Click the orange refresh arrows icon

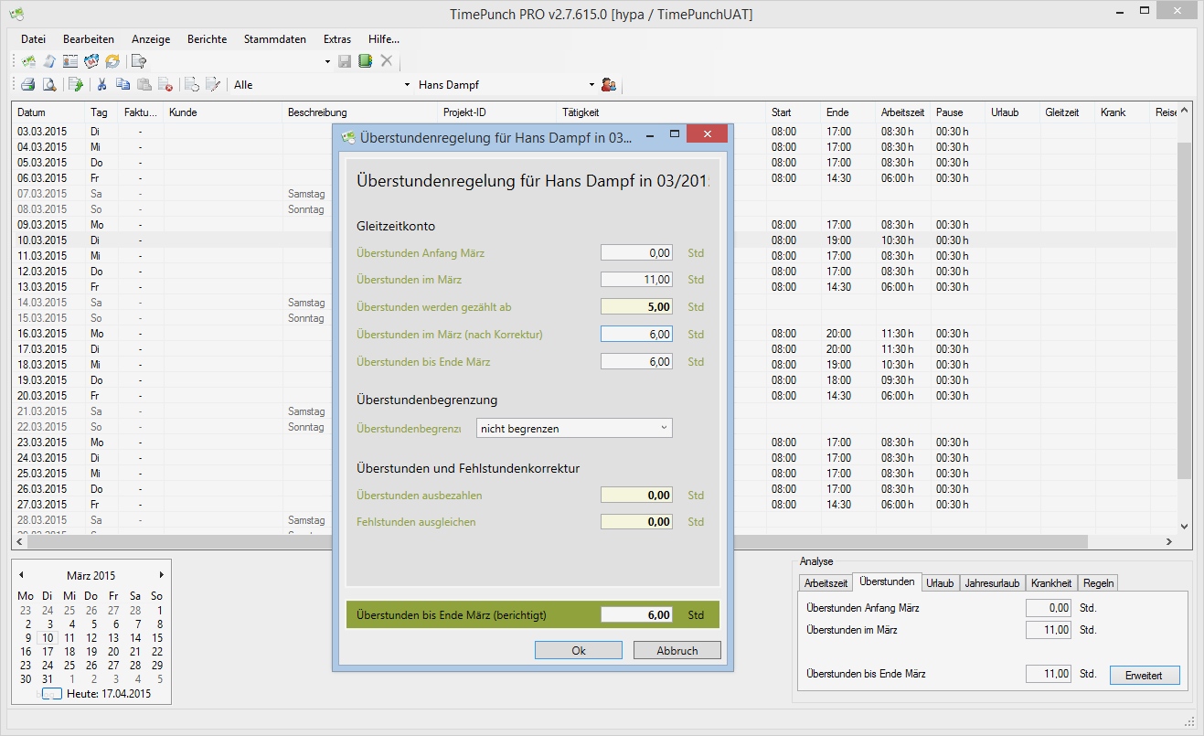112,61
